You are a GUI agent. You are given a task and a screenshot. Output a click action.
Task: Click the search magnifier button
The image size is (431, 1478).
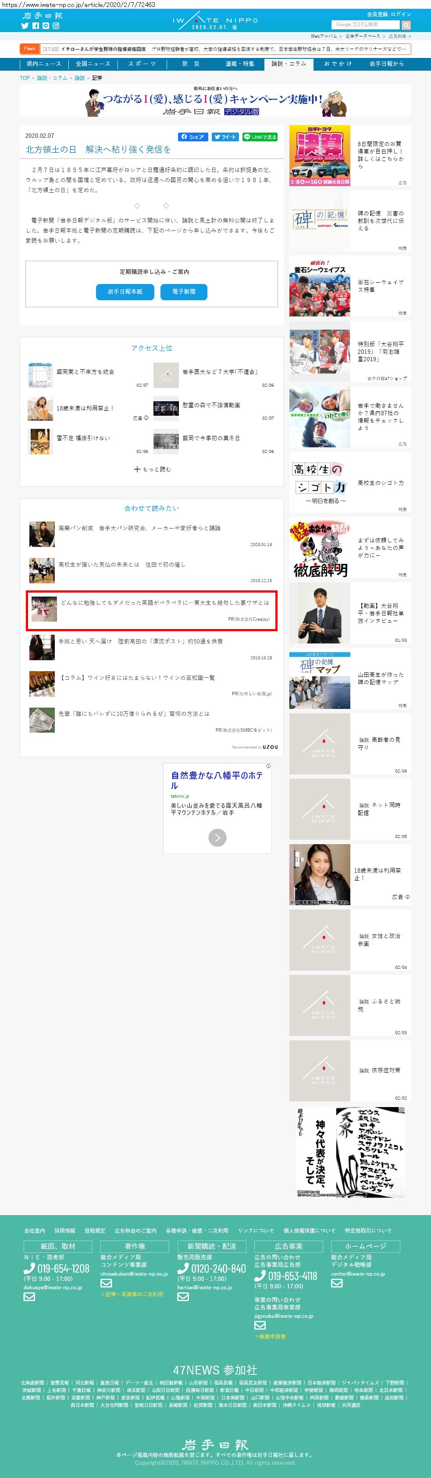coord(406,25)
